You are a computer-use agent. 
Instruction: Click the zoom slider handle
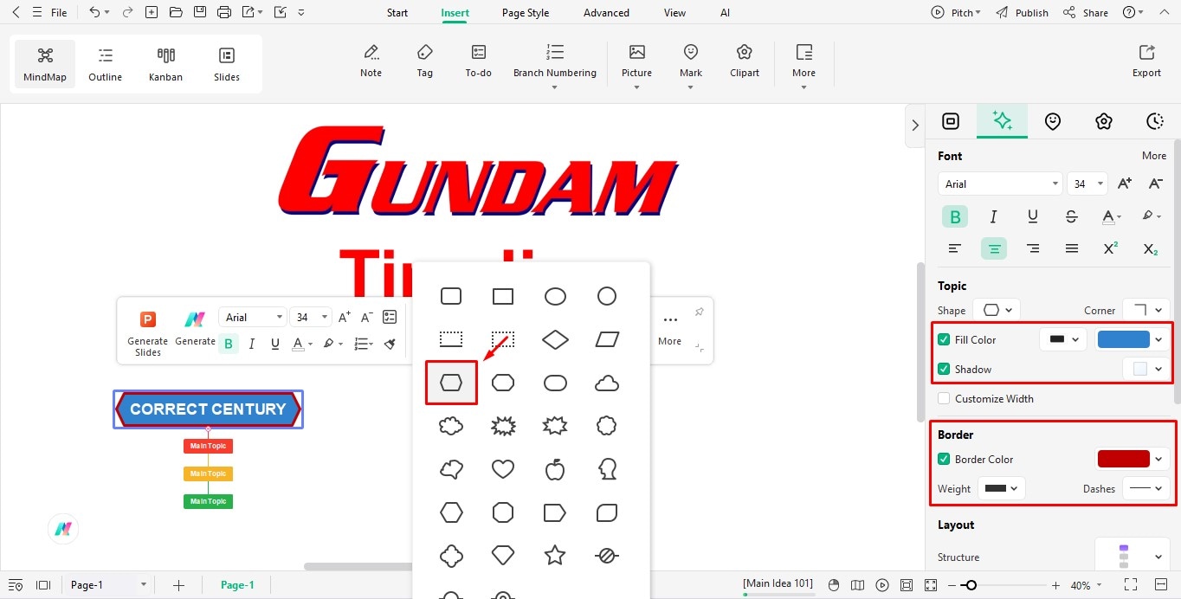pos(971,585)
